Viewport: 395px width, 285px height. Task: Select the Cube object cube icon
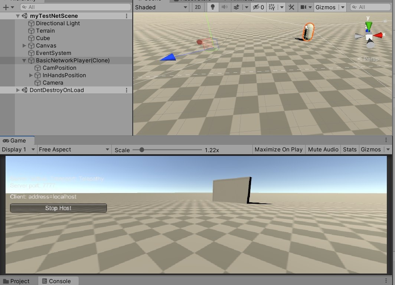[31, 38]
